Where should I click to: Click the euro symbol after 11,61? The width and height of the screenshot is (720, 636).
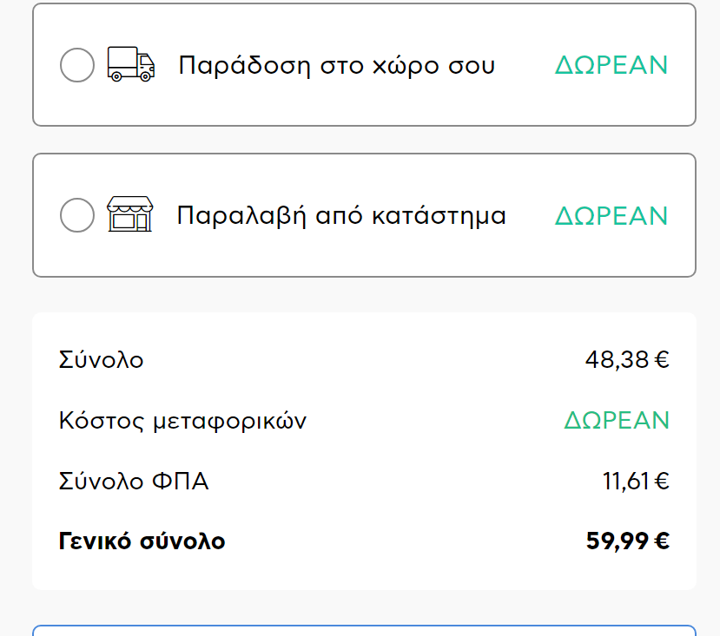tap(662, 481)
